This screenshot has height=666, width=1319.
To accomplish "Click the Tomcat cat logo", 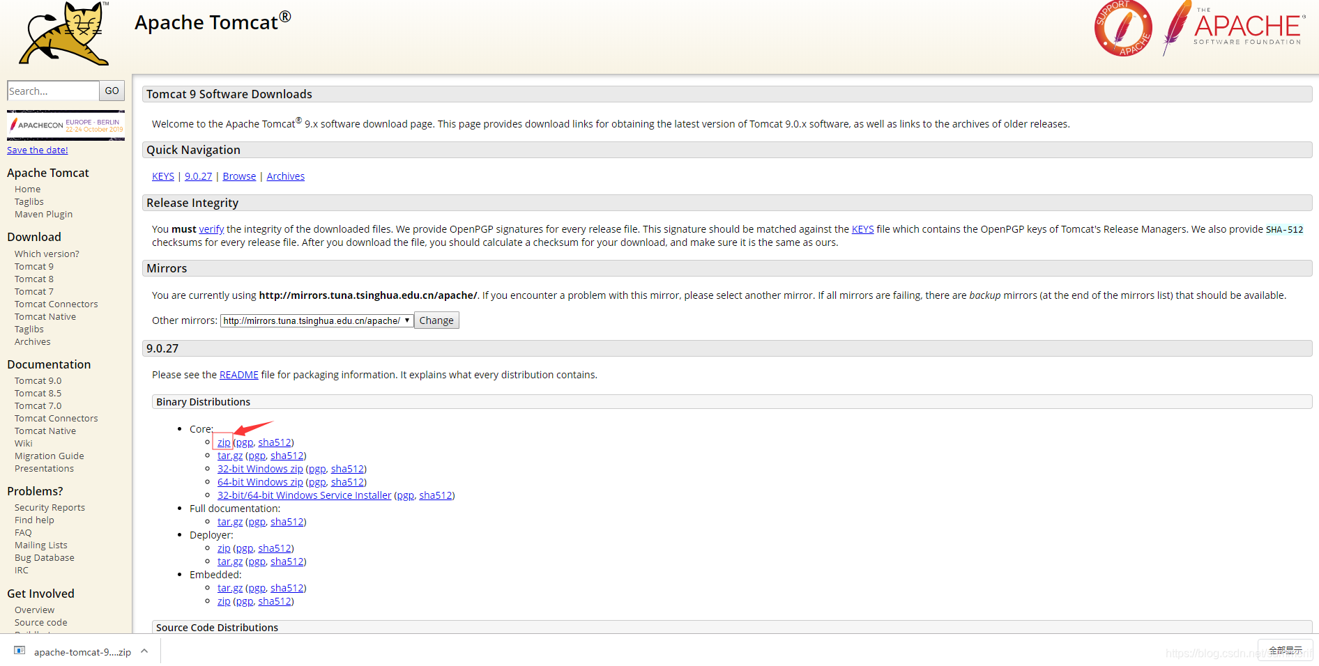I will [65, 33].
